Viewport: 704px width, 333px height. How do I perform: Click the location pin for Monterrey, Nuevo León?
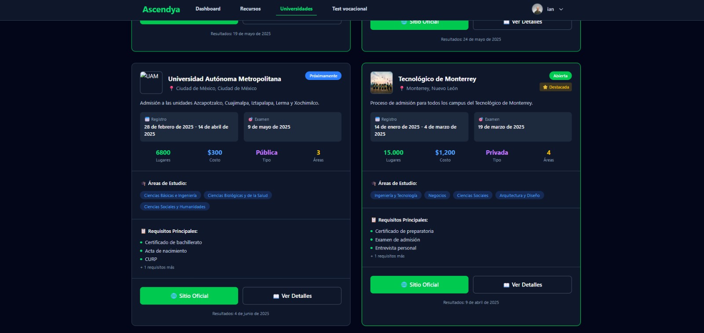(x=402, y=88)
